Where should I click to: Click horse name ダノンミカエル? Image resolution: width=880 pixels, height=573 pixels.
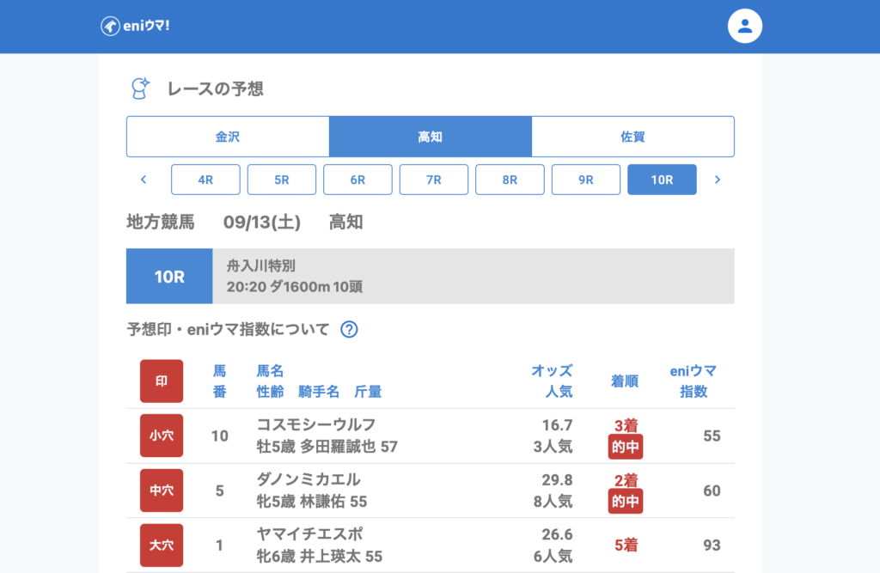(309, 479)
